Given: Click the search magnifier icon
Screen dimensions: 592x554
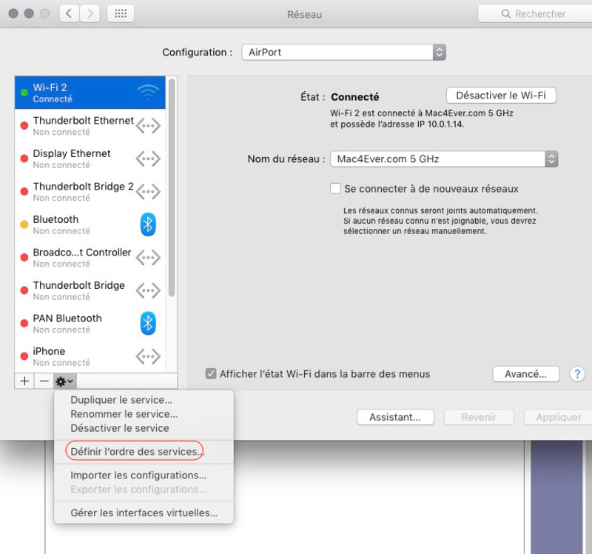Looking at the screenshot, I should (505, 14).
